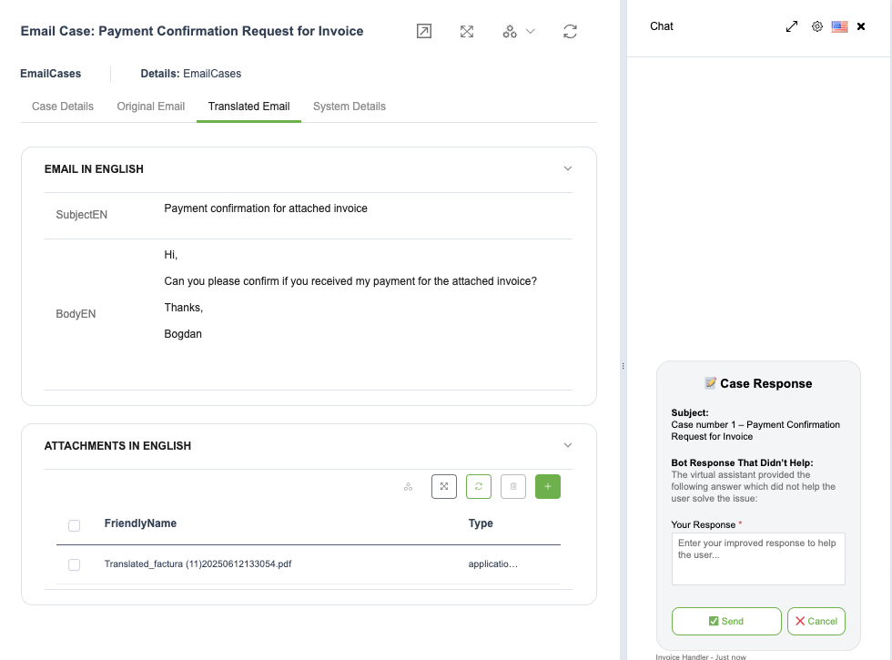Viewport: 892px width, 660px height.
Task: Close the Chat panel
Action: tap(861, 26)
